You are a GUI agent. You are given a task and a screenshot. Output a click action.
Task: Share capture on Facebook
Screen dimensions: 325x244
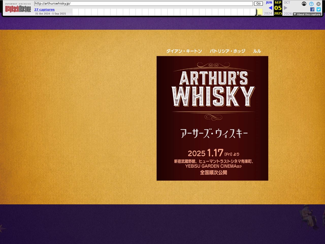[312, 9]
